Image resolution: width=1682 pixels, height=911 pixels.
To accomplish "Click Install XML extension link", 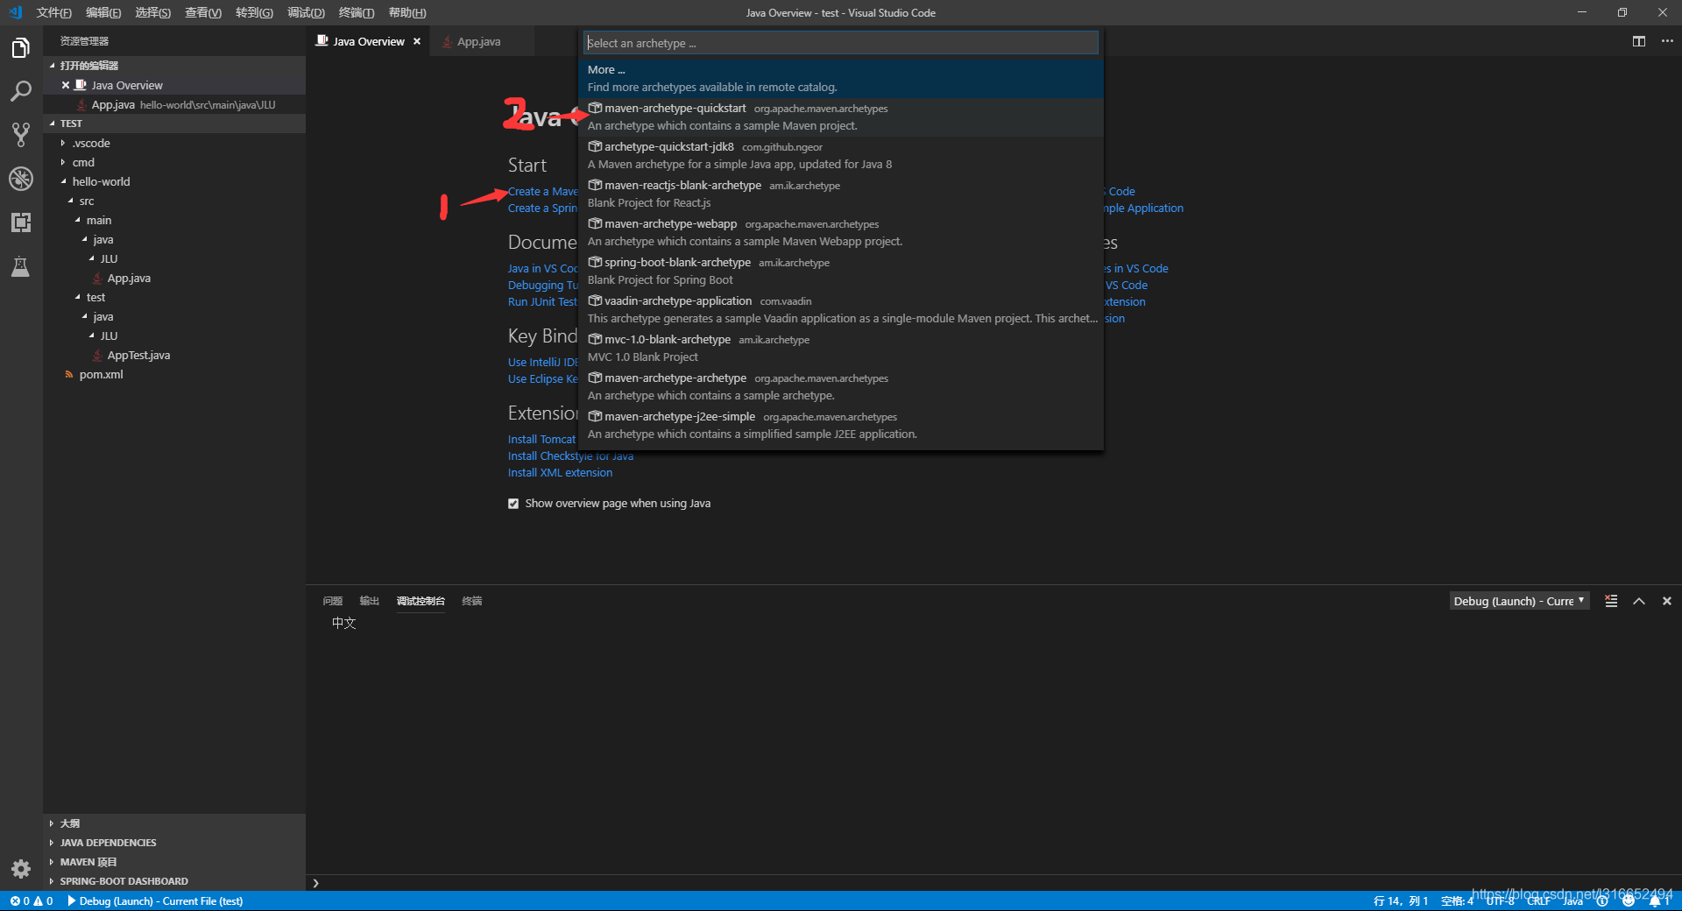I will coord(560,473).
